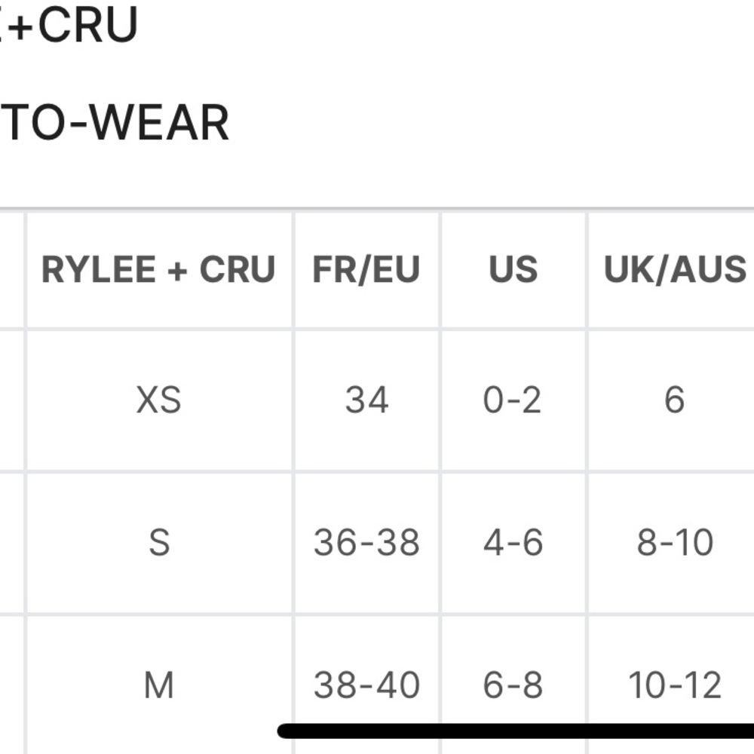
Task: Click FR/EU size 34 cell
Action: point(366,399)
